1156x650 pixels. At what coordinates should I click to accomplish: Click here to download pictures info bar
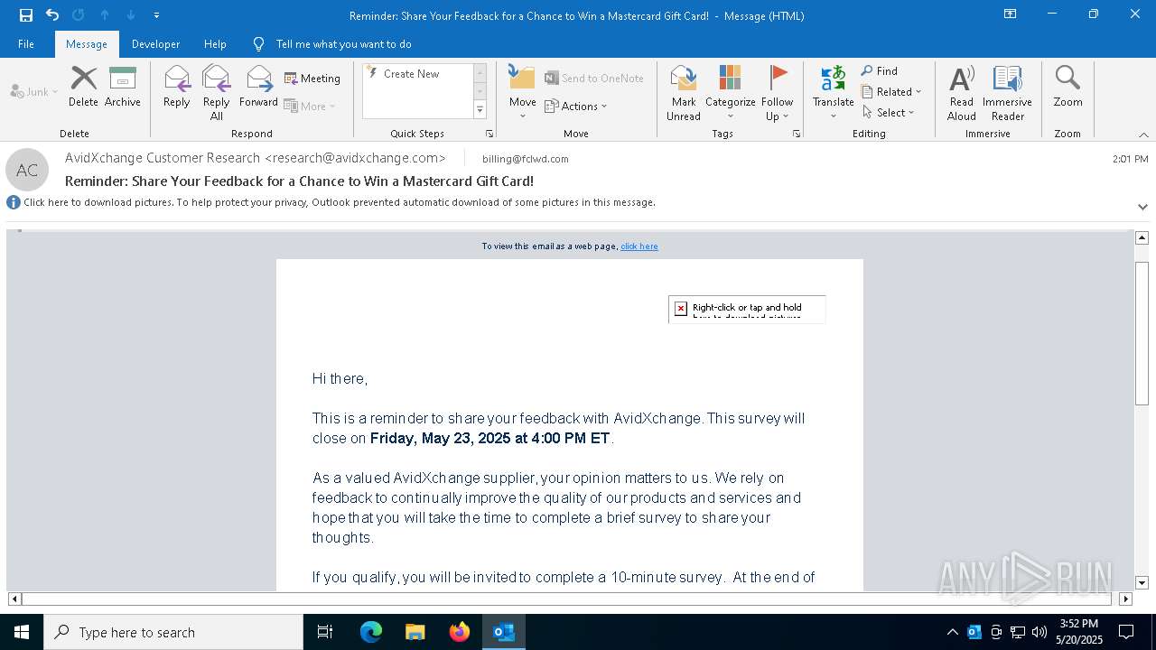coord(340,202)
